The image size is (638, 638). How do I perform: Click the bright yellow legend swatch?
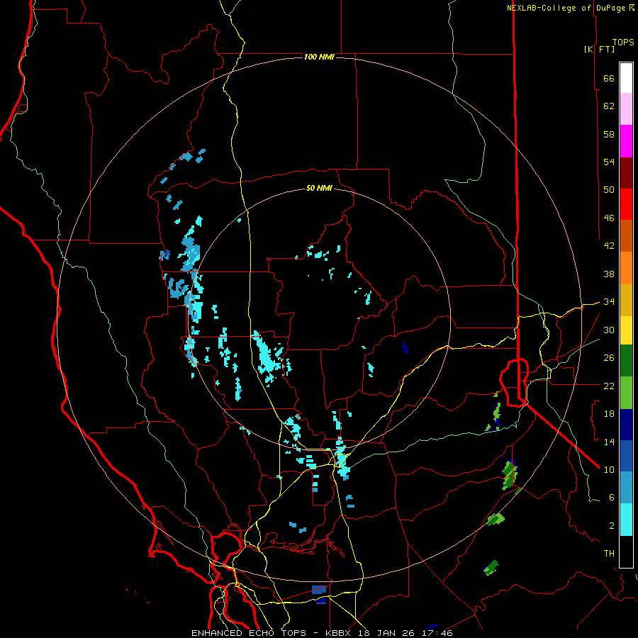626,330
